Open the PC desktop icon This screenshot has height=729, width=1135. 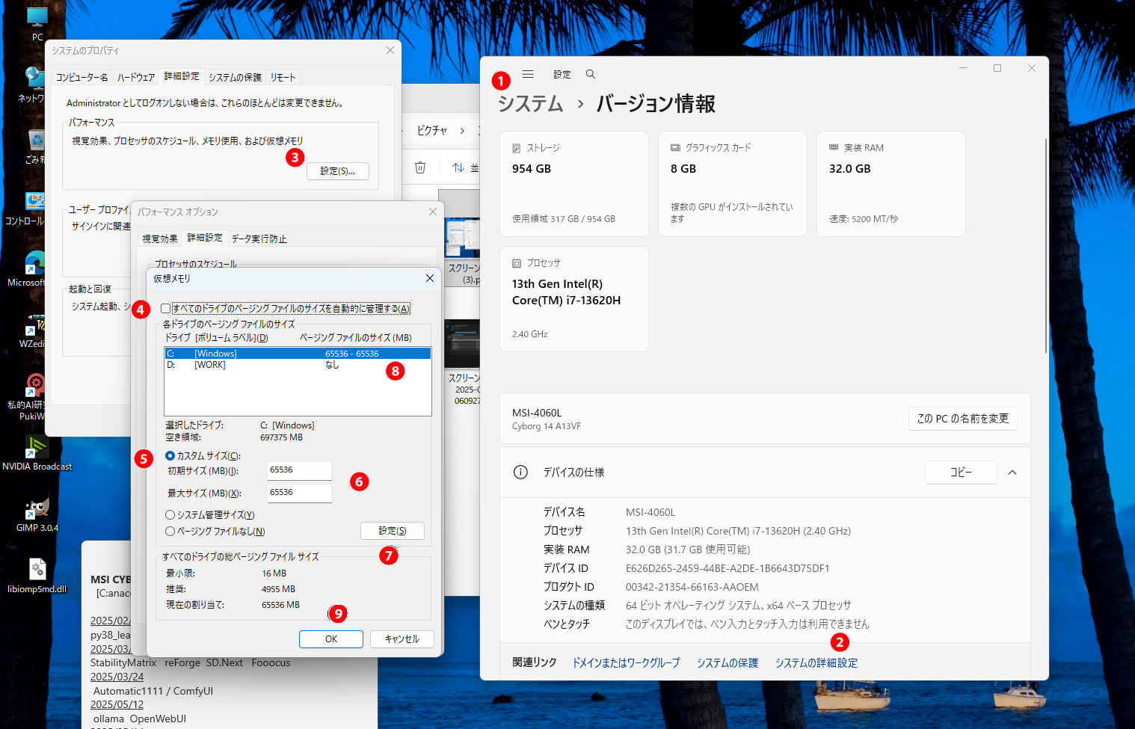click(x=37, y=21)
